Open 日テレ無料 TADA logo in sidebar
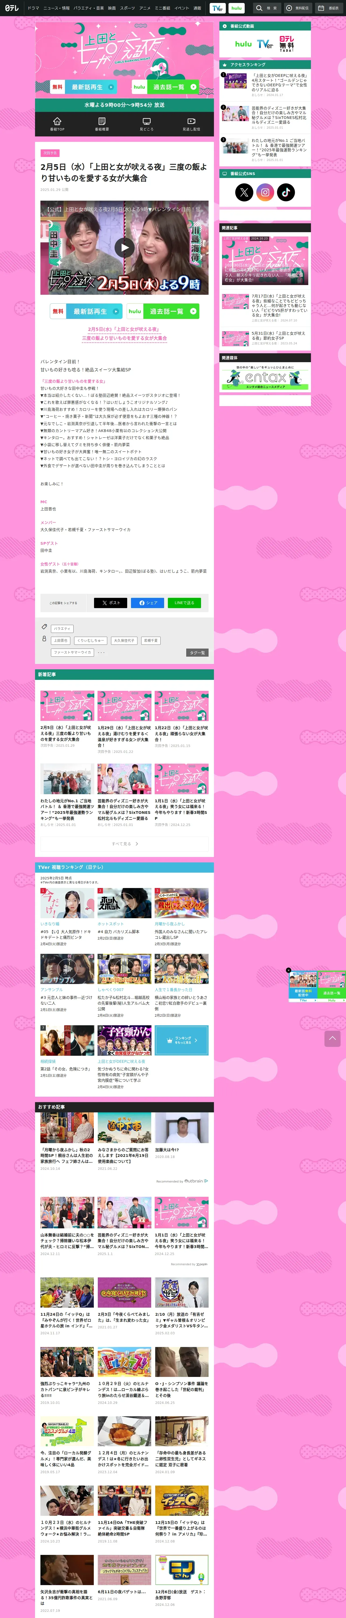Image resolution: width=346 pixels, height=1618 pixels. (x=286, y=44)
